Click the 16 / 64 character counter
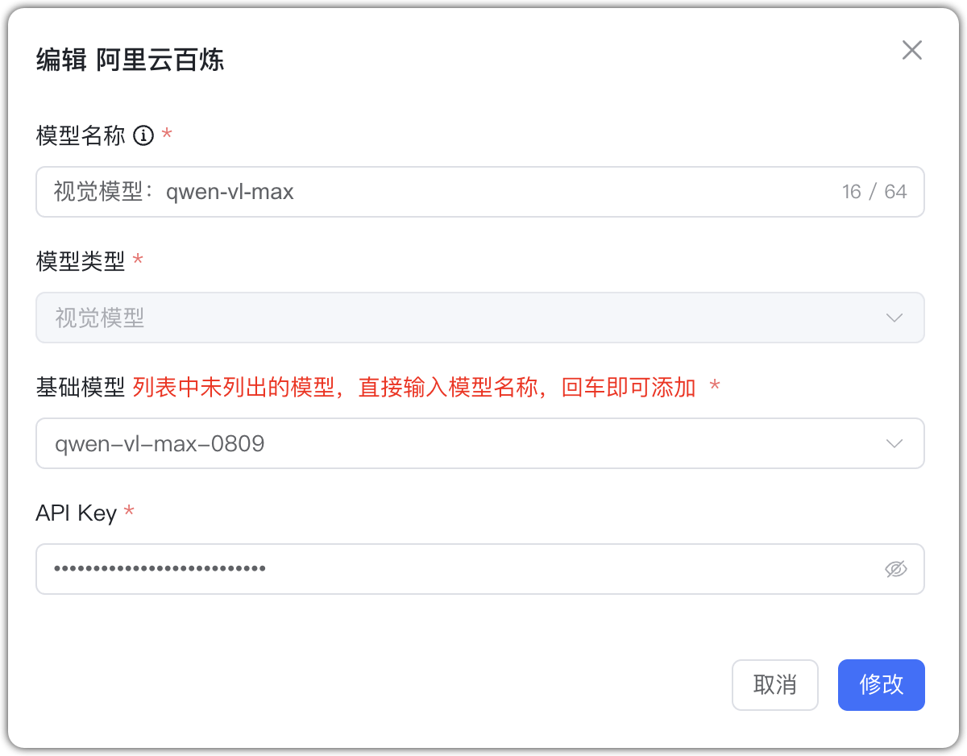This screenshot has width=967, height=756. tap(874, 192)
